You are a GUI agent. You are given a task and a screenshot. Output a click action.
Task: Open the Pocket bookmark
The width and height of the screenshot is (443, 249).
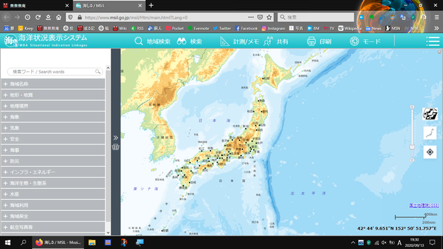175,28
